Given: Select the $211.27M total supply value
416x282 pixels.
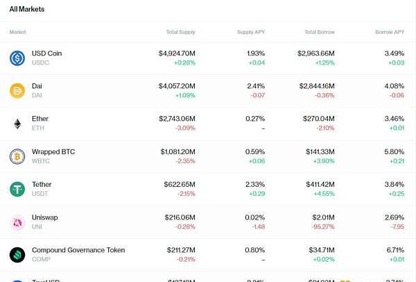Looking at the screenshot, I should tap(181, 250).
